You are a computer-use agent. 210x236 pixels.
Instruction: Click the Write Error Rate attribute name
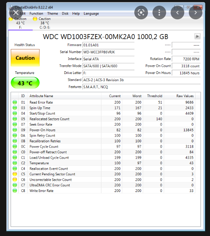click(x=41, y=191)
